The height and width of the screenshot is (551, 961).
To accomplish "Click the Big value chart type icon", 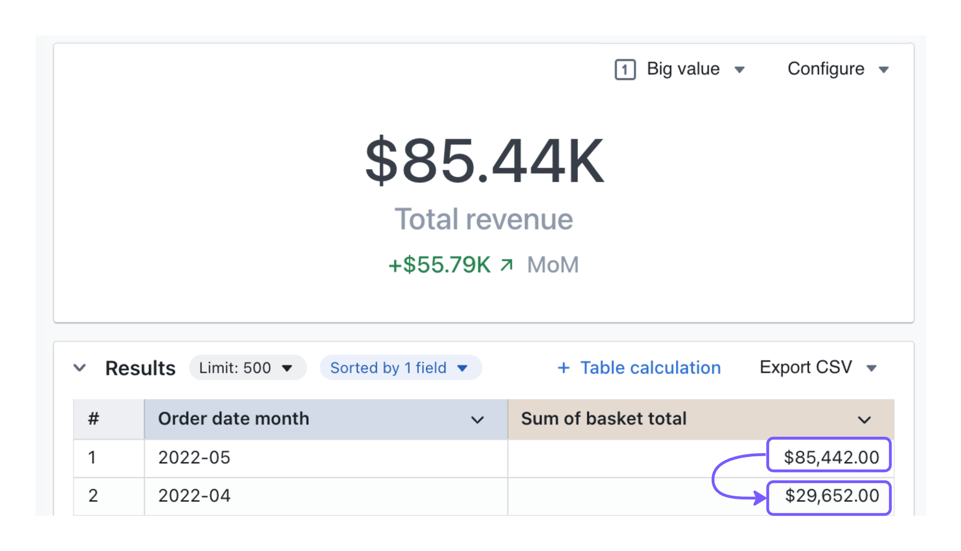I will (x=625, y=70).
